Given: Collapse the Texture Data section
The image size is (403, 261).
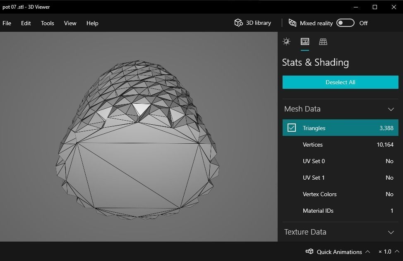Looking at the screenshot, I should point(391,232).
